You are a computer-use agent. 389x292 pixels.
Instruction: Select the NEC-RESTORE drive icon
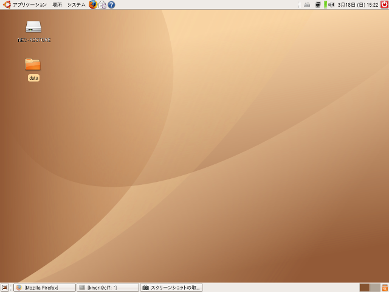click(x=33, y=27)
